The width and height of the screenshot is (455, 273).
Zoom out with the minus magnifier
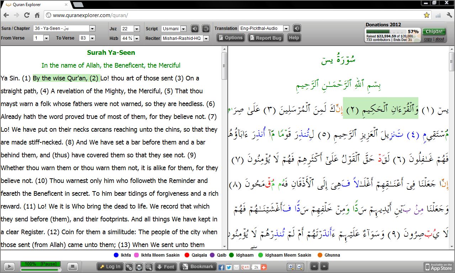[300, 267]
